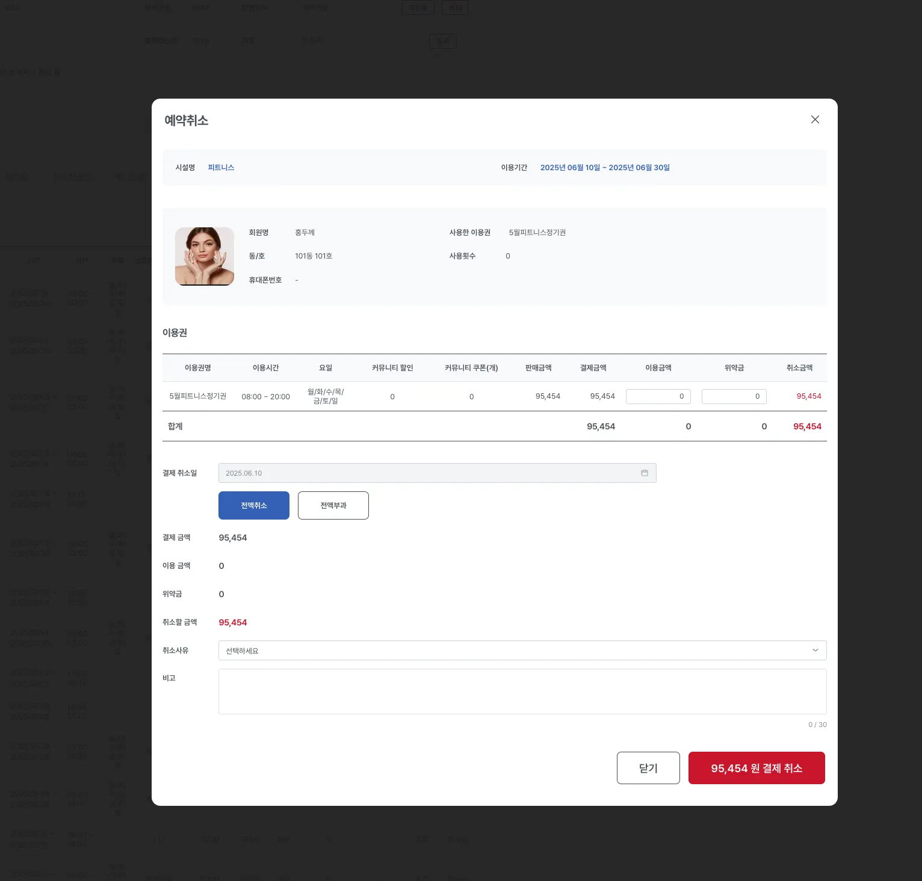
Task: Click the 판매금액 column header
Action: click(538, 368)
